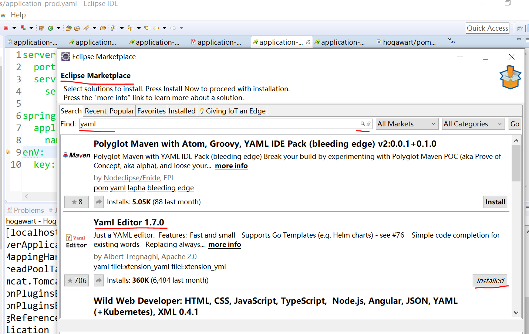Expand the Forward navigation history dropdown arrow
The height and width of the screenshot is (334, 529).
pos(181,28)
